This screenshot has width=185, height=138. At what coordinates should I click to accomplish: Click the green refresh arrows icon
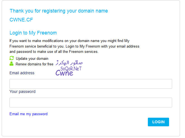coord(11,58)
